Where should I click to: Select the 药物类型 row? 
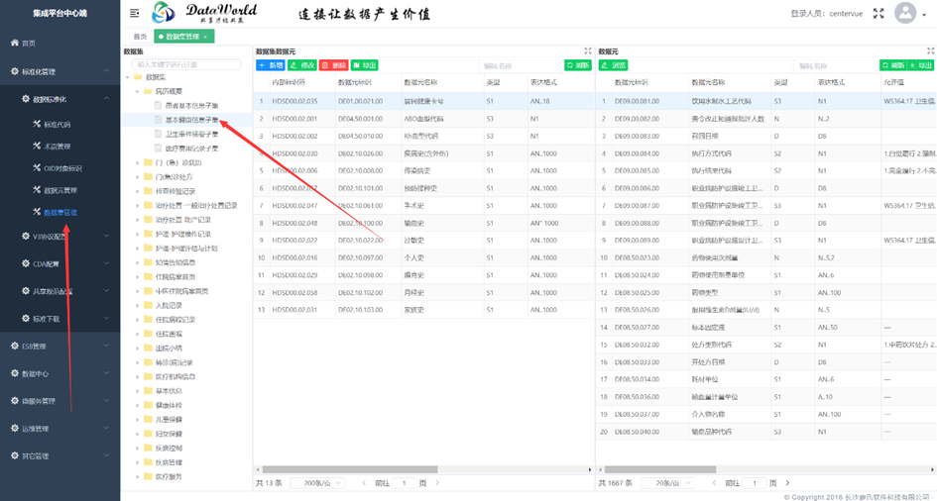tap(766, 293)
